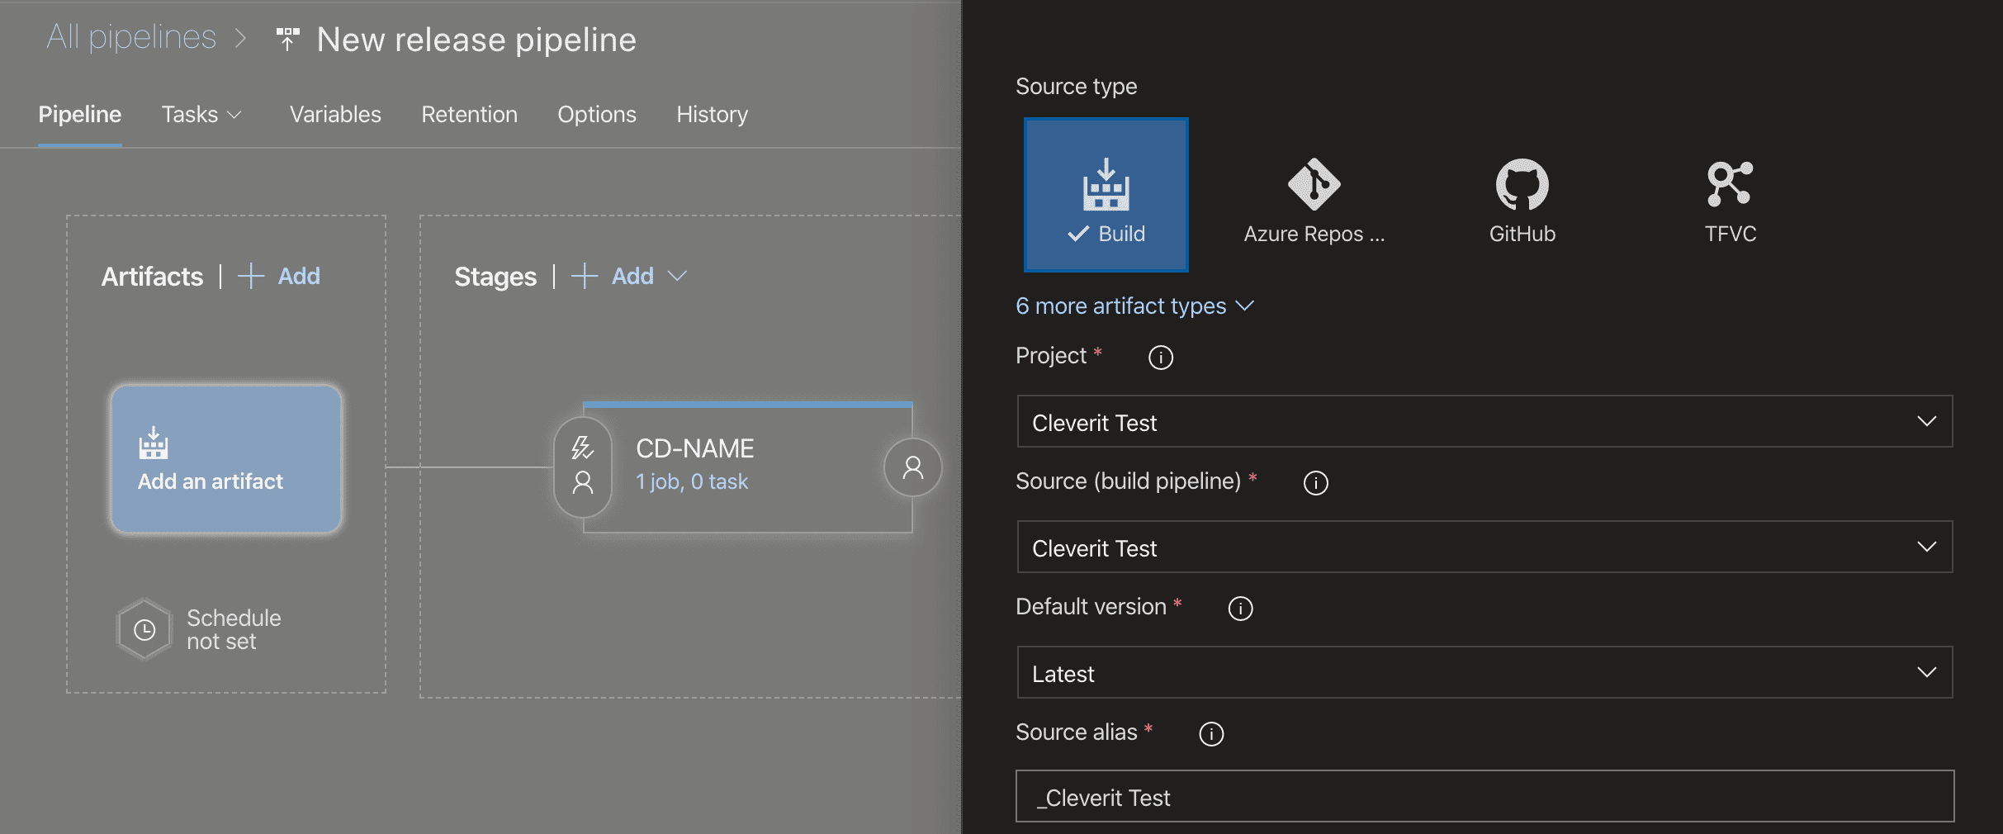The image size is (2003, 834).
Task: Show info tooltip for Project field
Action: click(1160, 358)
